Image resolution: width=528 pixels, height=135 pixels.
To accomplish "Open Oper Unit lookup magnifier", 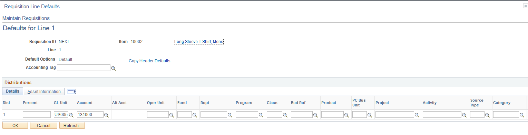I will [x=172, y=115].
